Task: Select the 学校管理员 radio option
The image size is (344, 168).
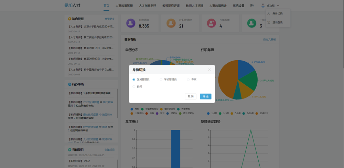Action: click(161, 80)
